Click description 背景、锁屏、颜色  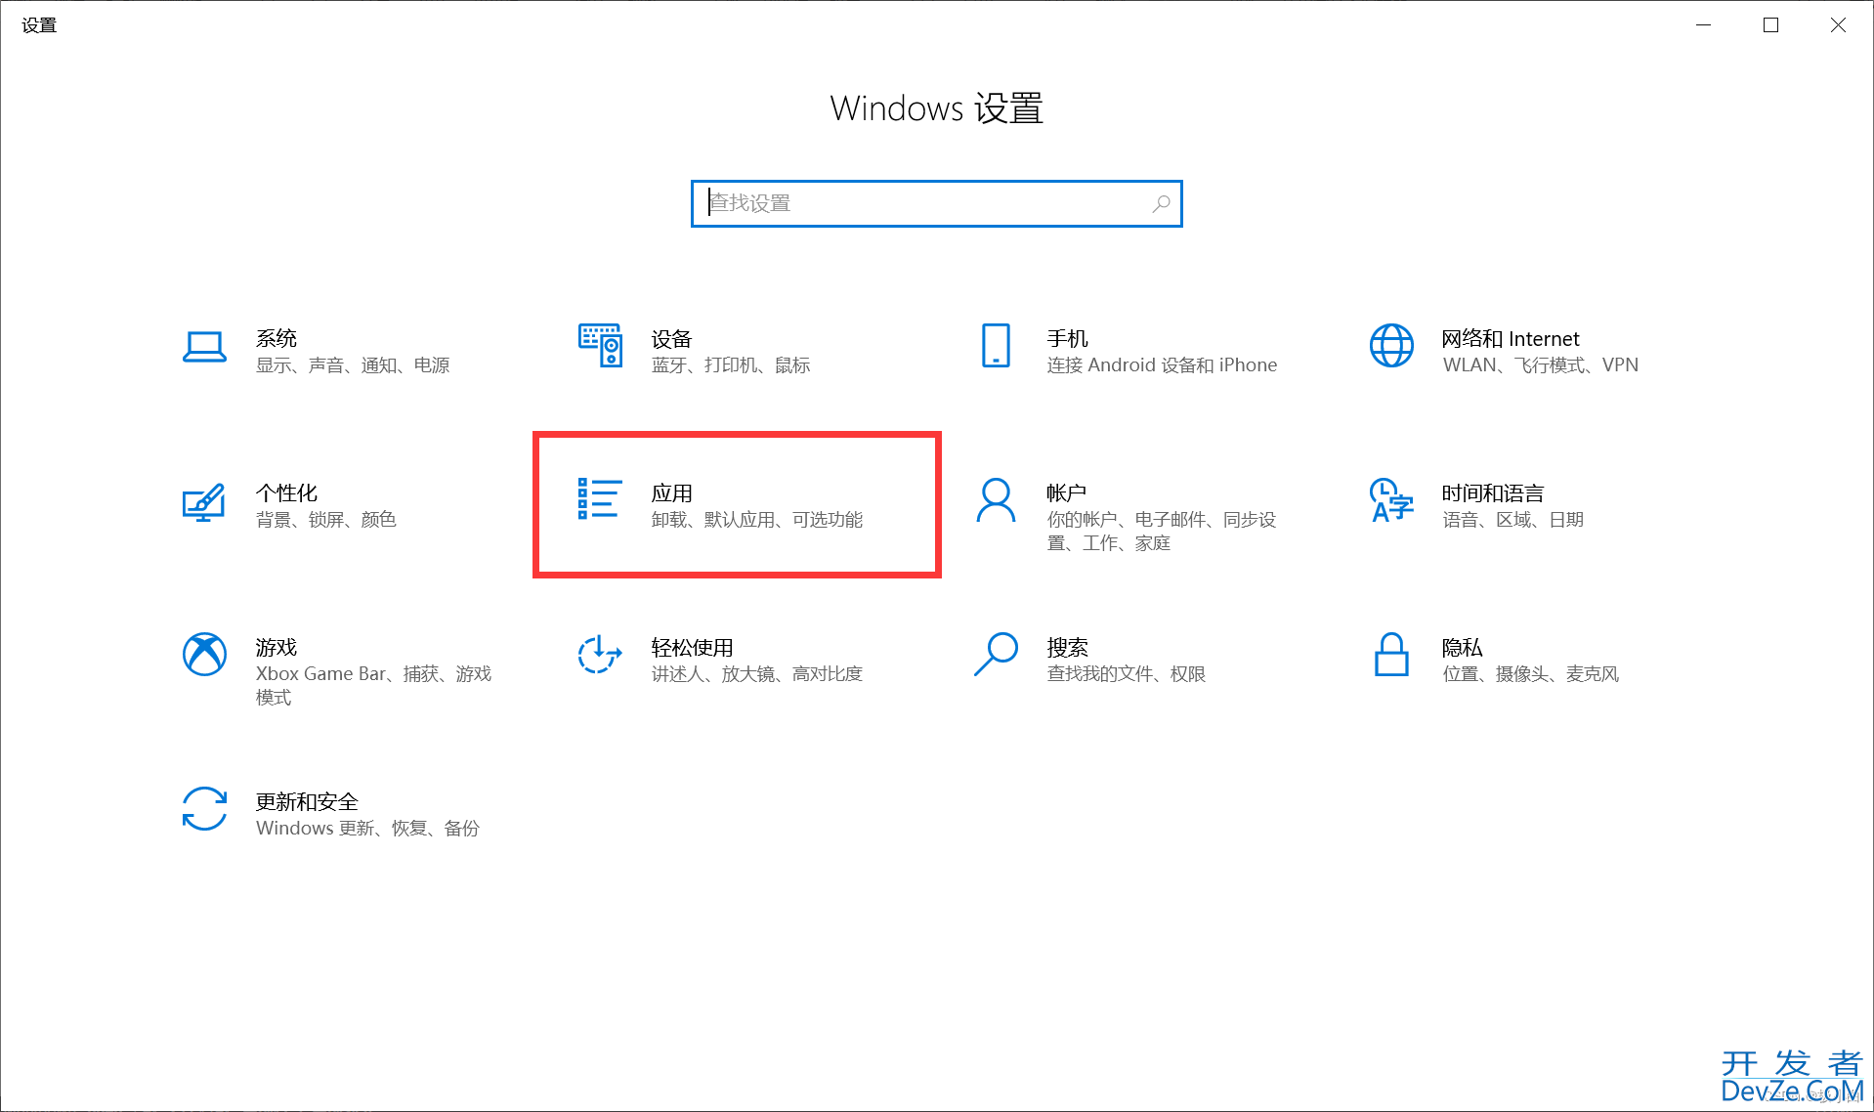coord(326,519)
